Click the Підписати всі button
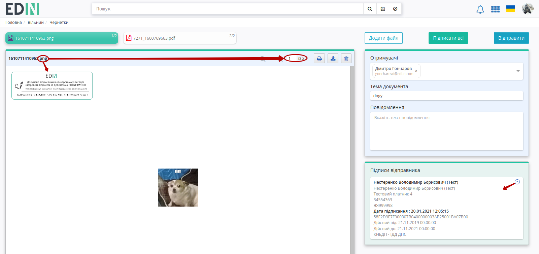 tap(448, 38)
